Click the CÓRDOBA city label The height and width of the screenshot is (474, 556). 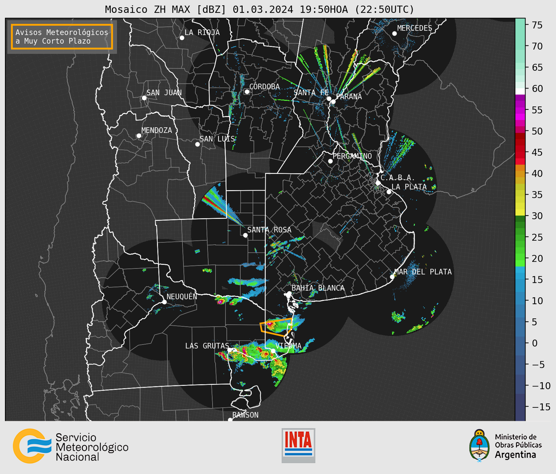pyautogui.click(x=265, y=87)
